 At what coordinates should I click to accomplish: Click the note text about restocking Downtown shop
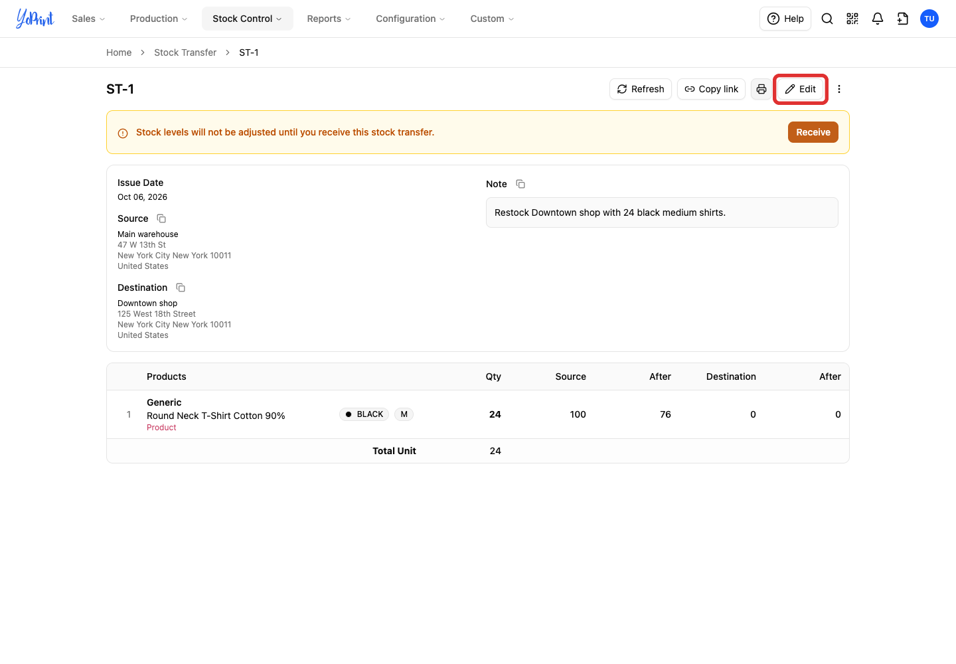coord(610,212)
